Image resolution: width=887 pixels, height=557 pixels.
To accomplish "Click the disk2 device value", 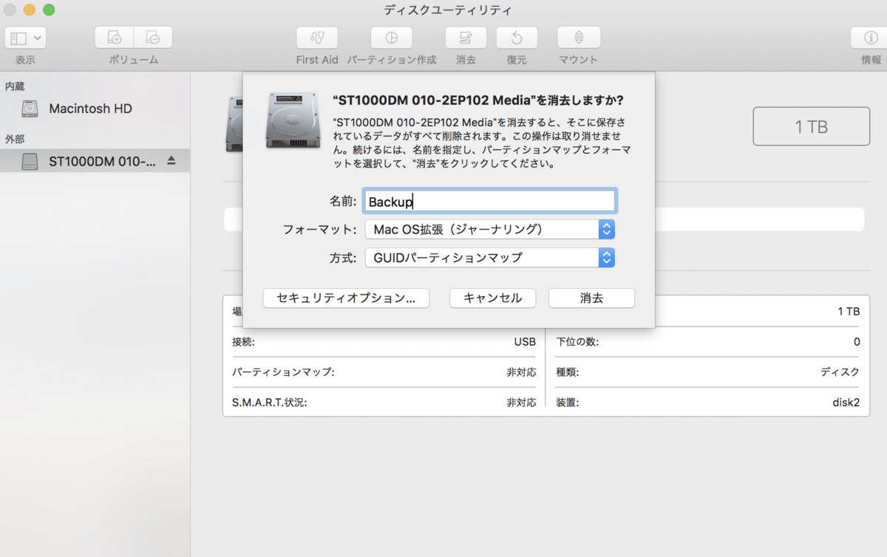I will pos(846,403).
